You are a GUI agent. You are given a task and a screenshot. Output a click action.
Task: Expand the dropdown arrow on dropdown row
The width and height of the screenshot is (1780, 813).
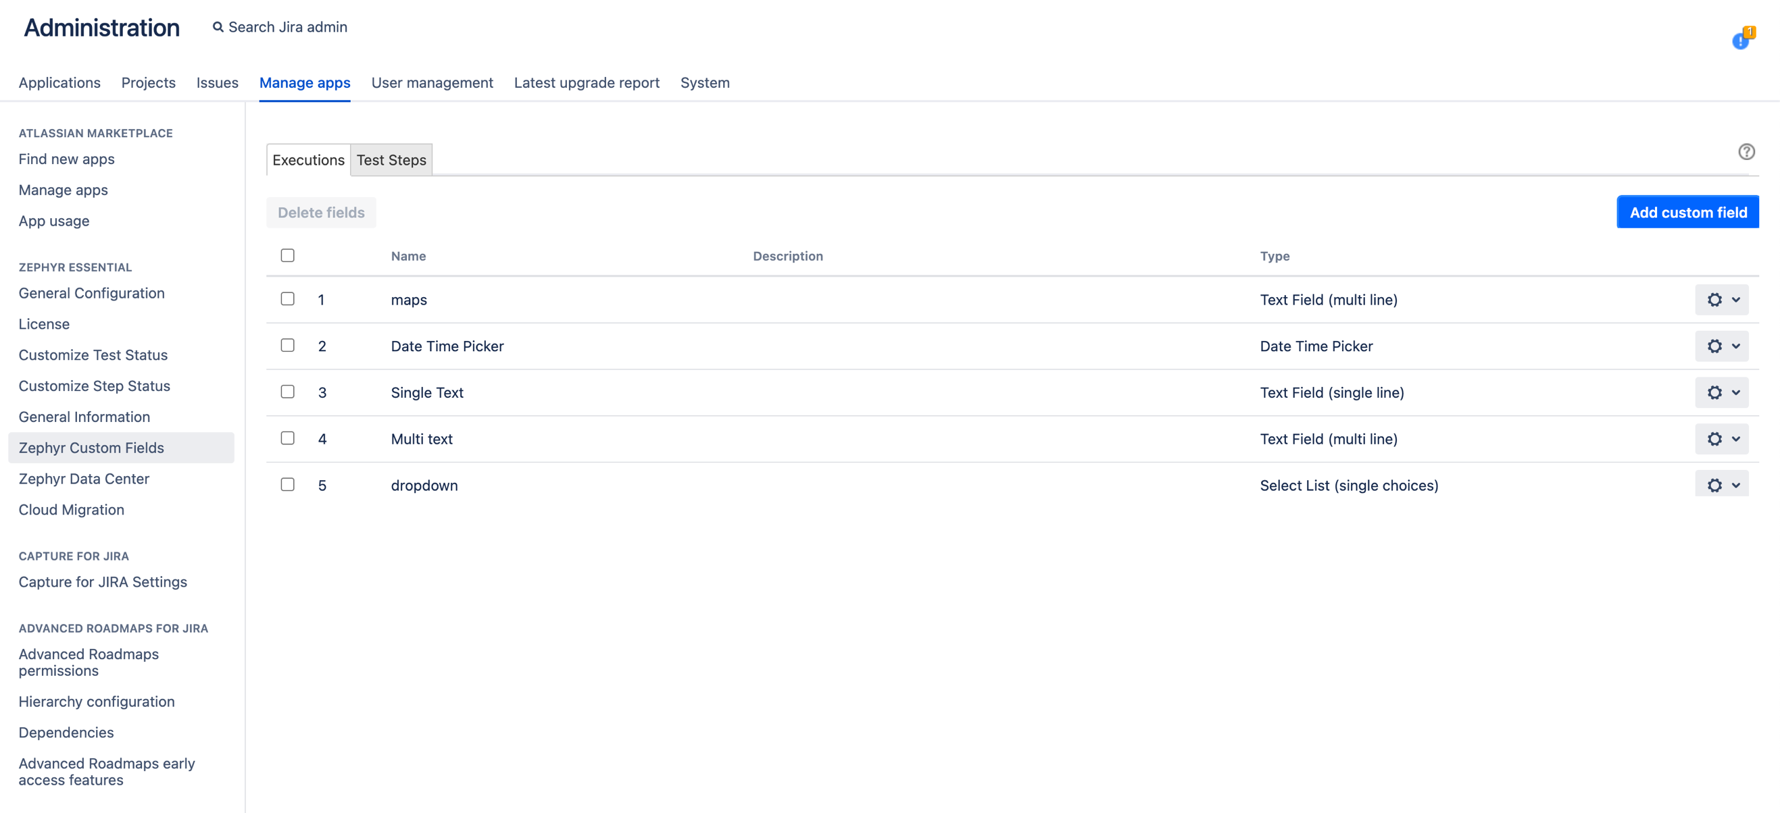point(1736,485)
